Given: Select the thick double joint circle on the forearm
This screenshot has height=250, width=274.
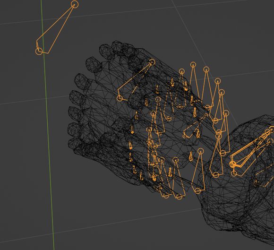Looking at the screenshot, I should tap(232, 164).
